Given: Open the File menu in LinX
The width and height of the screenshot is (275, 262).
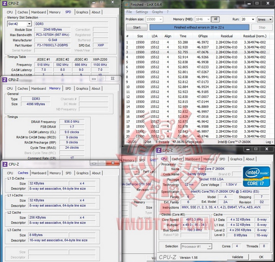Looking at the screenshot, I should 129,12.
